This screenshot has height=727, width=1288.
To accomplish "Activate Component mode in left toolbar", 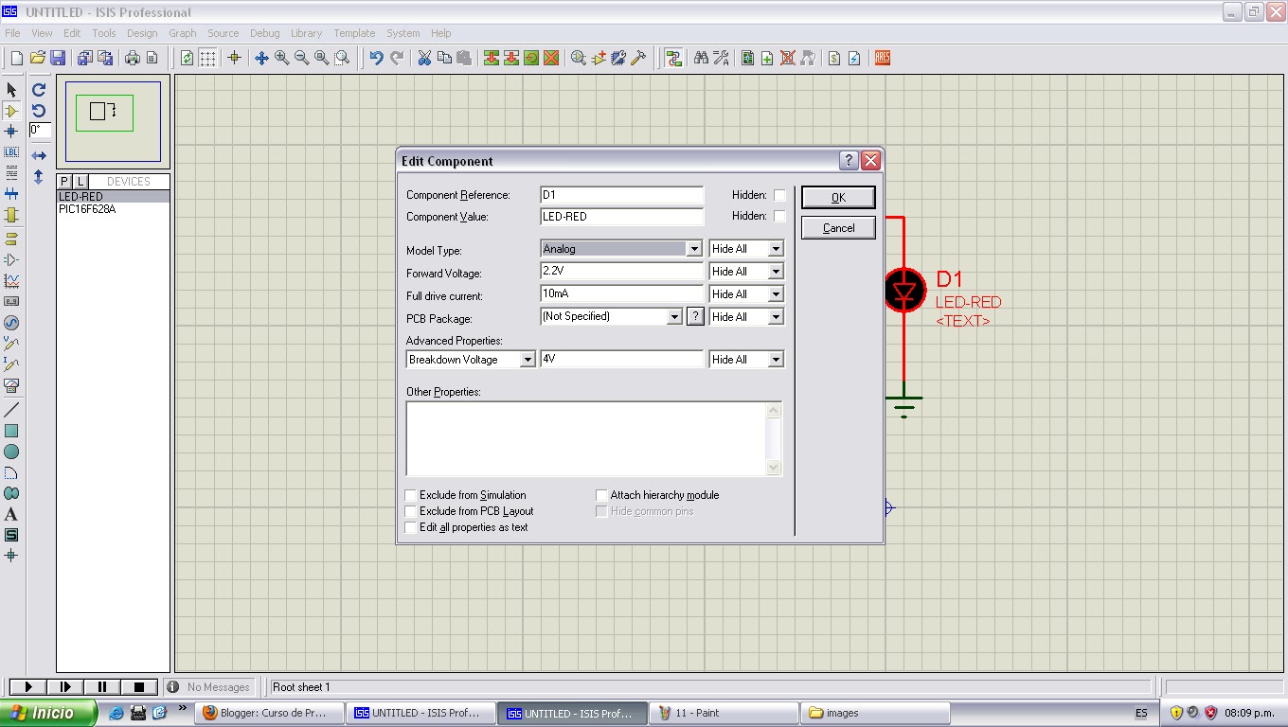I will pos(11,111).
